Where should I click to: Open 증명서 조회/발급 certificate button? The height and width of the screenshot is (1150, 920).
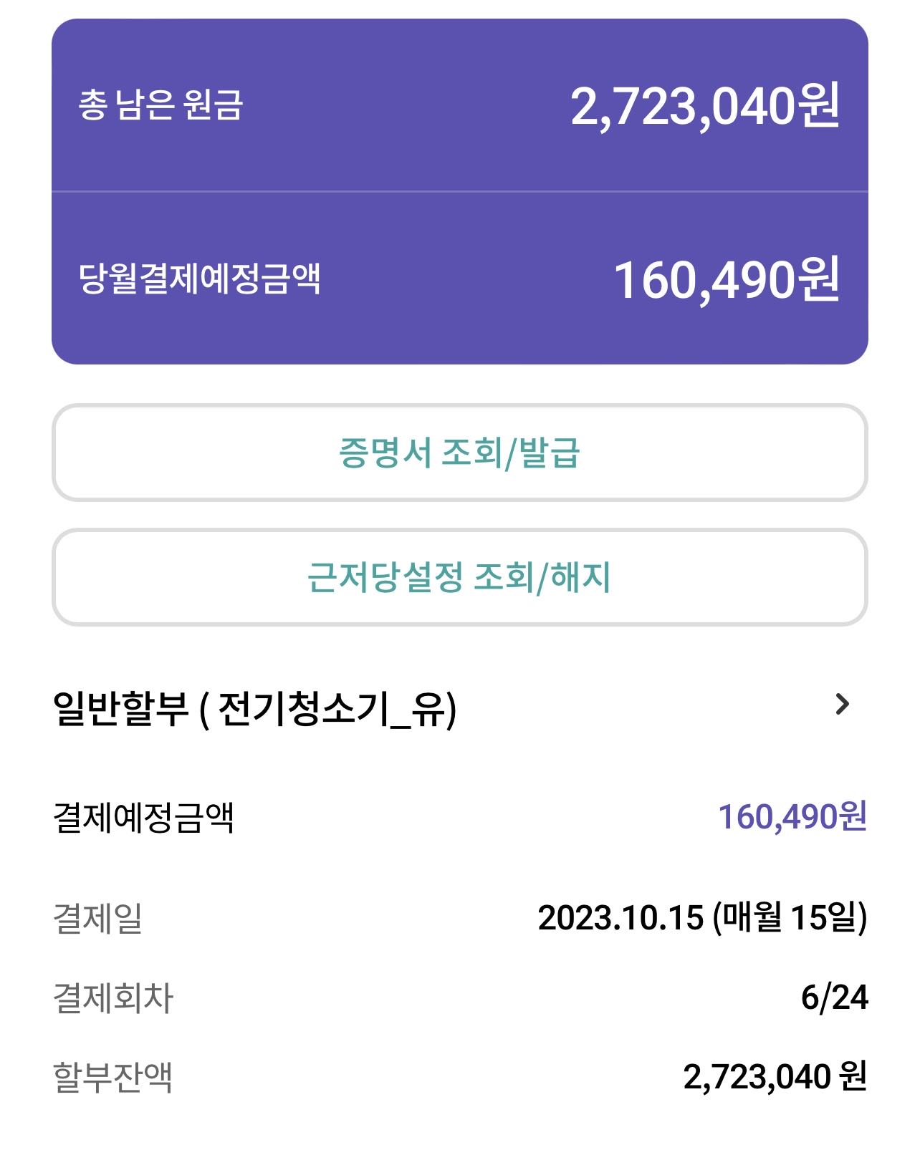(x=459, y=453)
